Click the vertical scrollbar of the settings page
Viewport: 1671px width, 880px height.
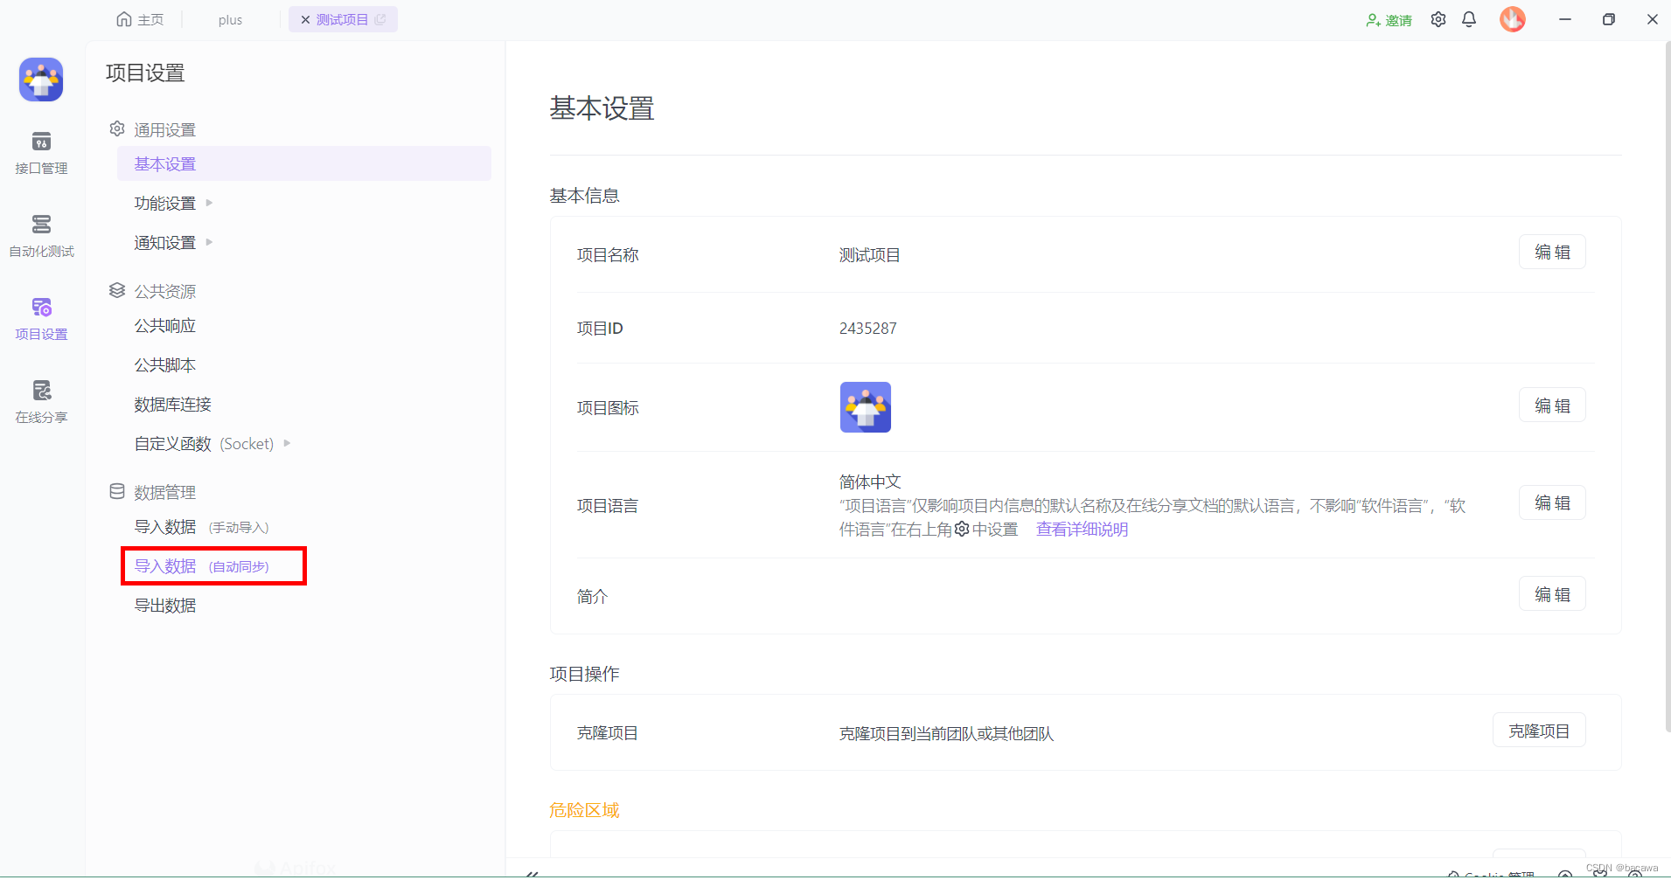pos(1667,385)
